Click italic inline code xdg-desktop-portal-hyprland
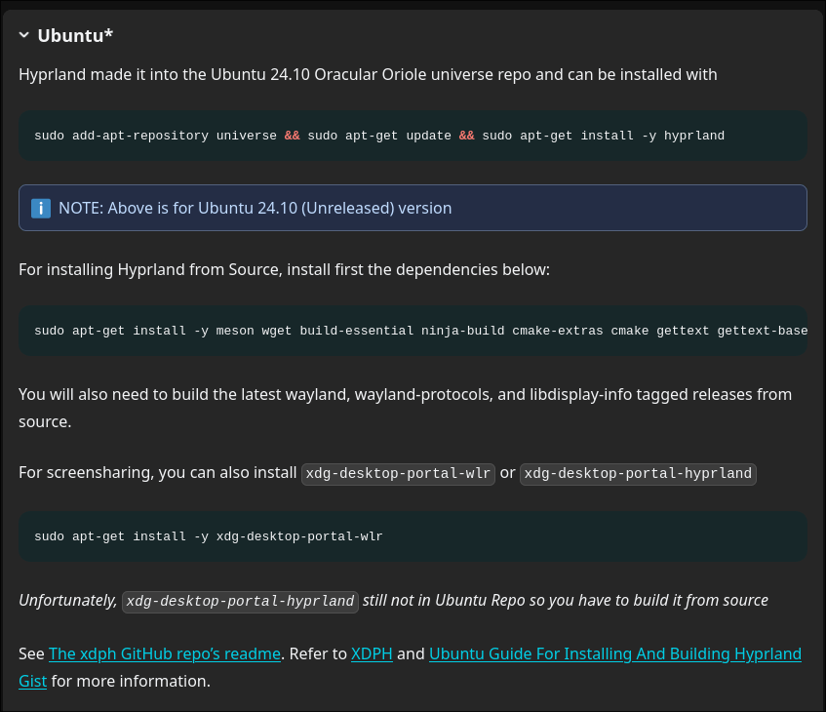The height and width of the screenshot is (712, 826). pyautogui.click(x=240, y=602)
